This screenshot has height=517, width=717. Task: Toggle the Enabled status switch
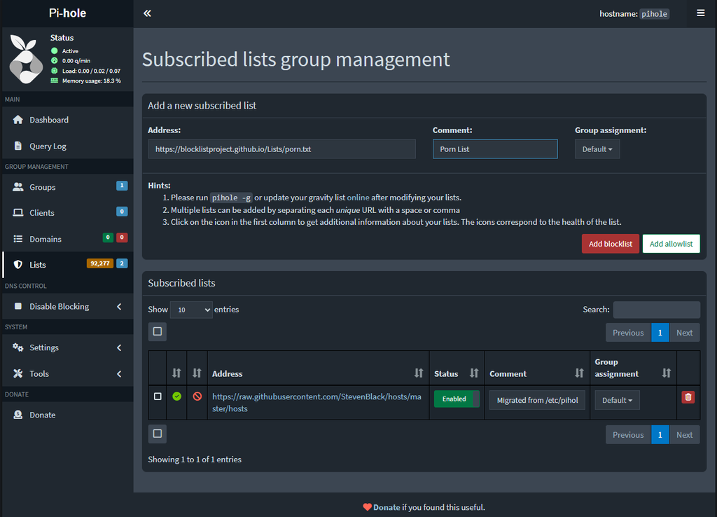457,399
